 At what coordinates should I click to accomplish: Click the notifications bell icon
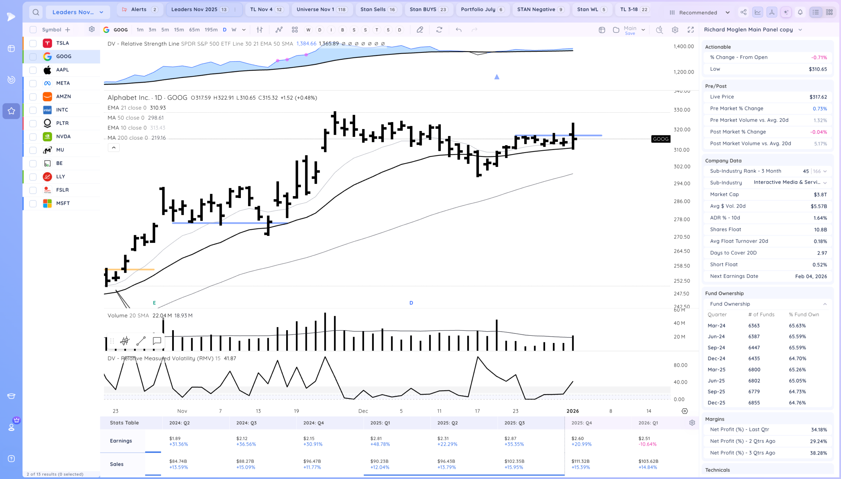(x=800, y=12)
